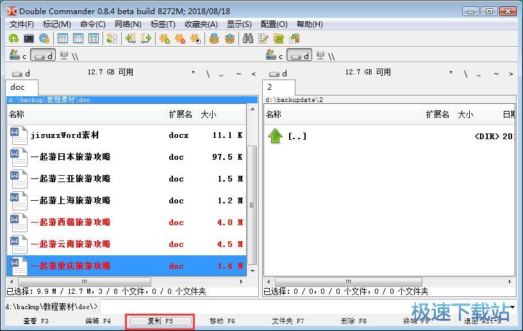Screen dimensions: 523x331
Task: Open the synchronize directories icon
Action: tap(279, 38)
